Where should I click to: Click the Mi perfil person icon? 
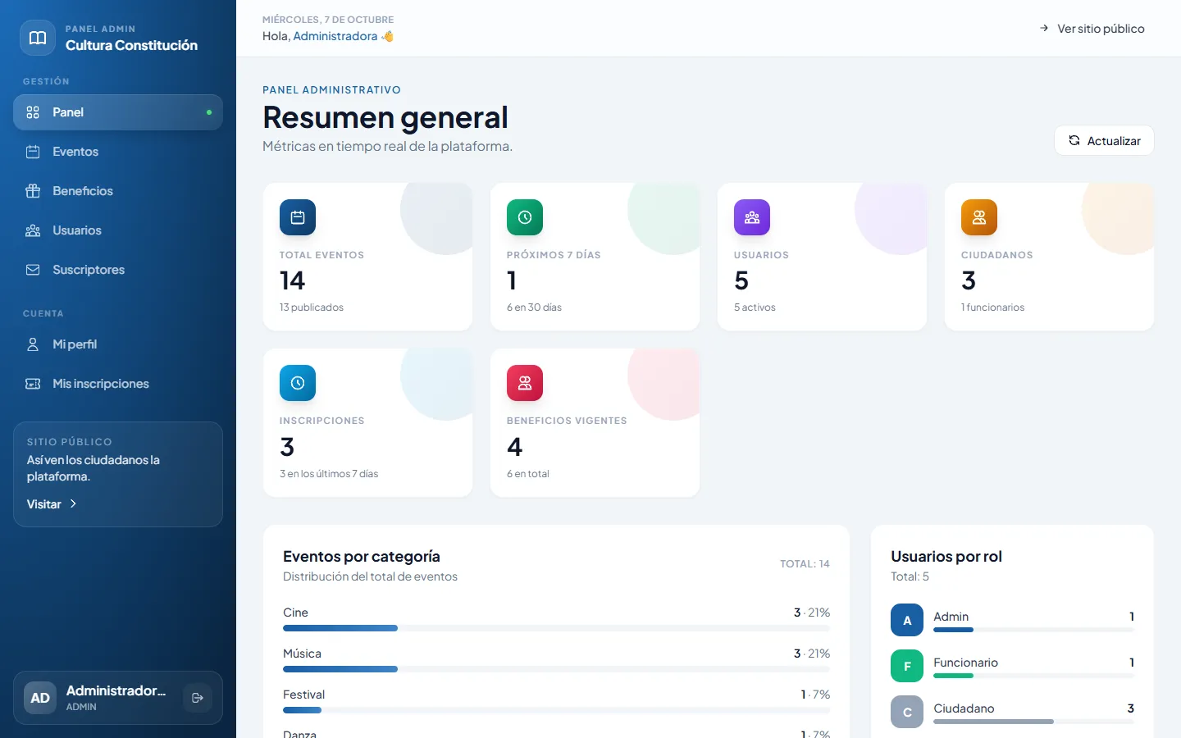[x=33, y=344]
